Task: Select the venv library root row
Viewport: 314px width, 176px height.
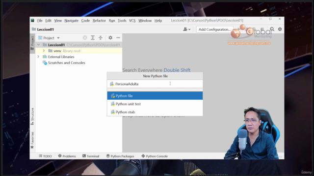Action: (78, 51)
